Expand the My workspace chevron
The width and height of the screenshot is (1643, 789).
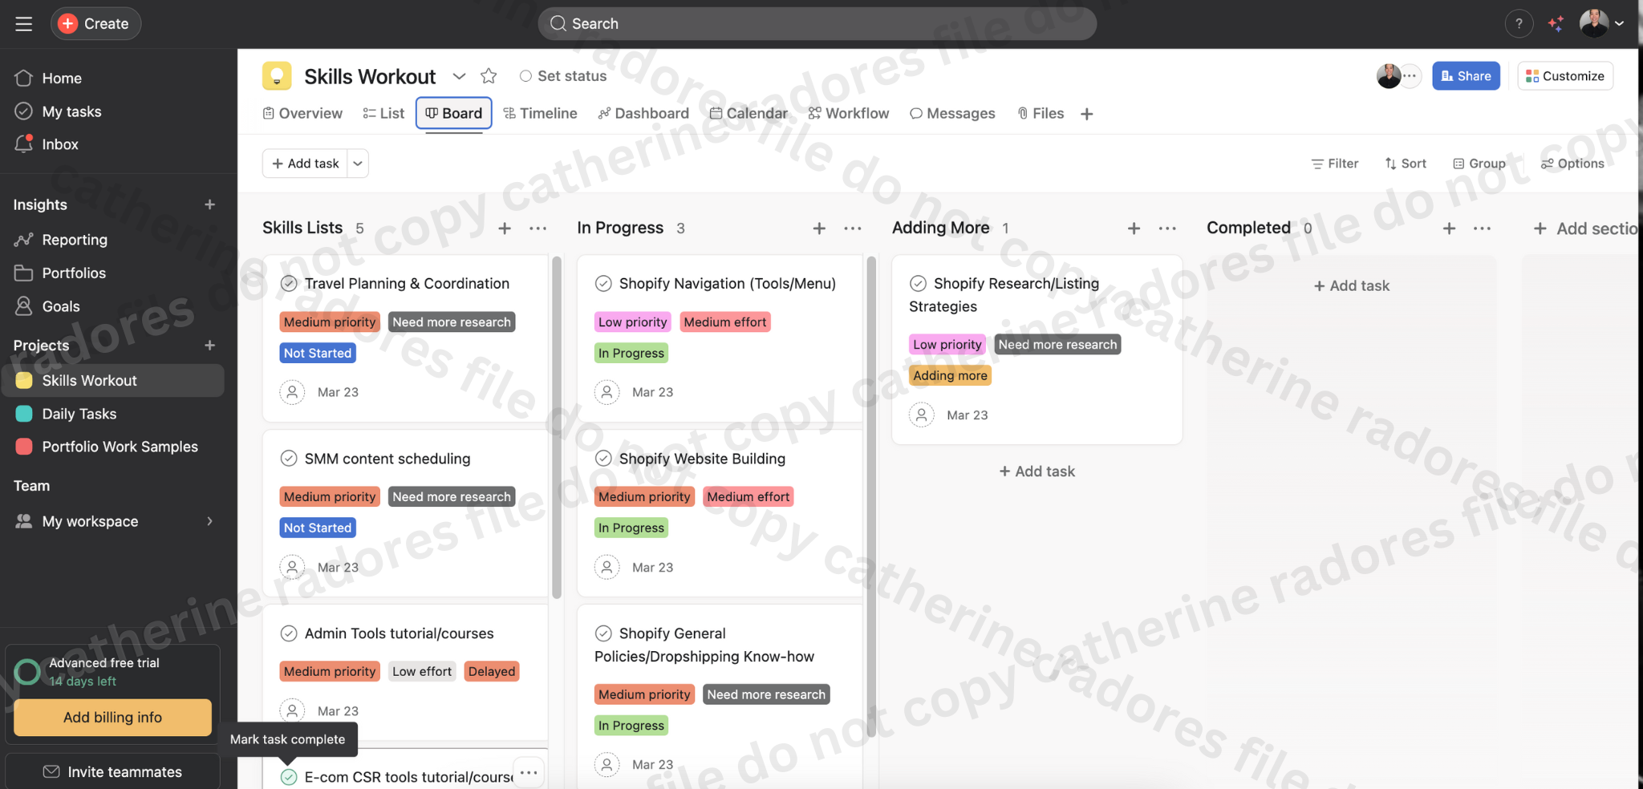click(210, 521)
